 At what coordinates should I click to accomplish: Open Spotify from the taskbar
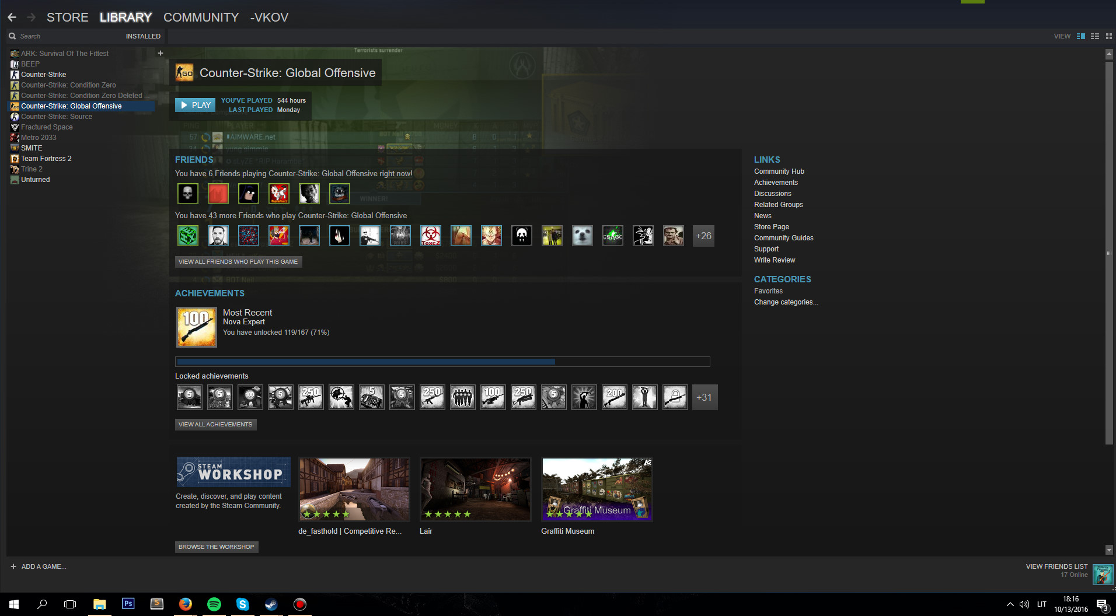point(214,604)
